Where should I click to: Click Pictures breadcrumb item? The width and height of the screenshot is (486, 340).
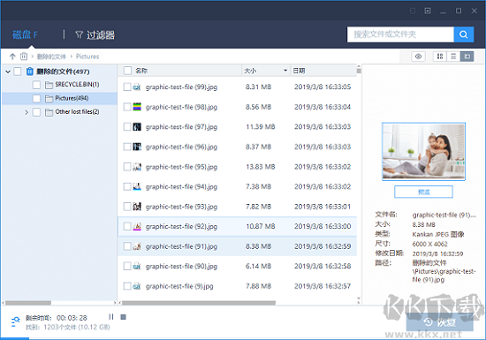pyautogui.click(x=87, y=57)
